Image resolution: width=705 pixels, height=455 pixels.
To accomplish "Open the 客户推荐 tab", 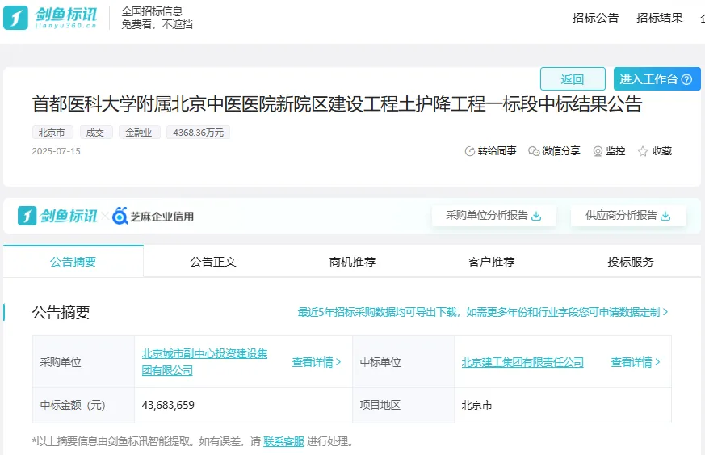I will click(491, 262).
